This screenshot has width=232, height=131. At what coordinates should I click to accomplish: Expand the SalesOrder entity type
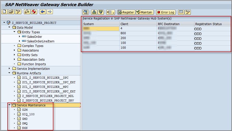pos(19,37)
